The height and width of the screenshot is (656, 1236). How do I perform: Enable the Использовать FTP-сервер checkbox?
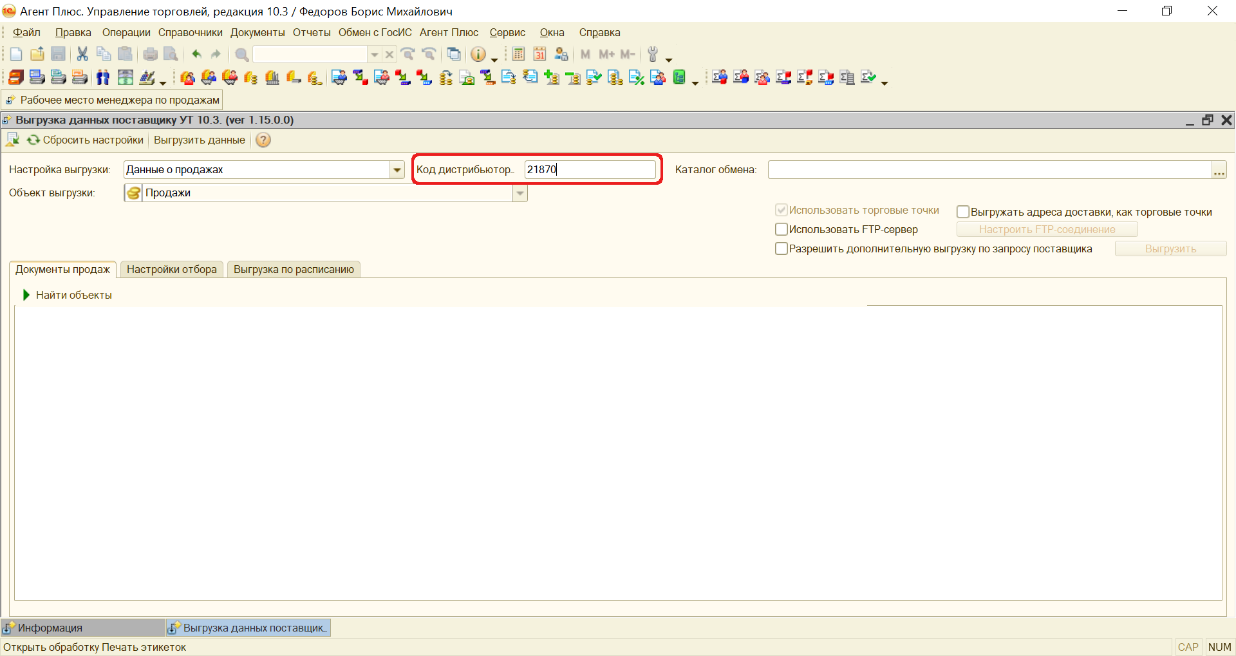tap(782, 230)
